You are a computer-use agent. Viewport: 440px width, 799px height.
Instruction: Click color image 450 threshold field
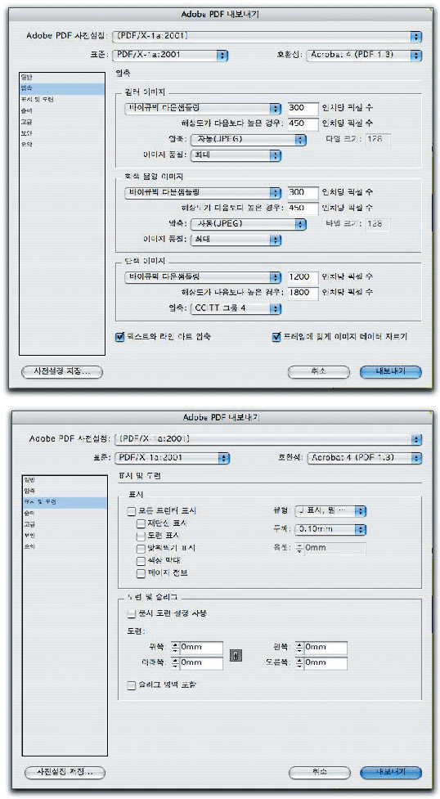click(303, 123)
